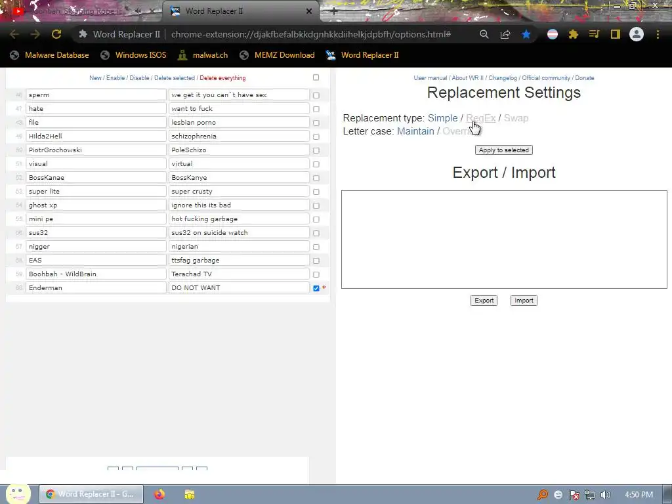Click the Disable link
This screenshot has width=672, height=504.
click(139, 78)
